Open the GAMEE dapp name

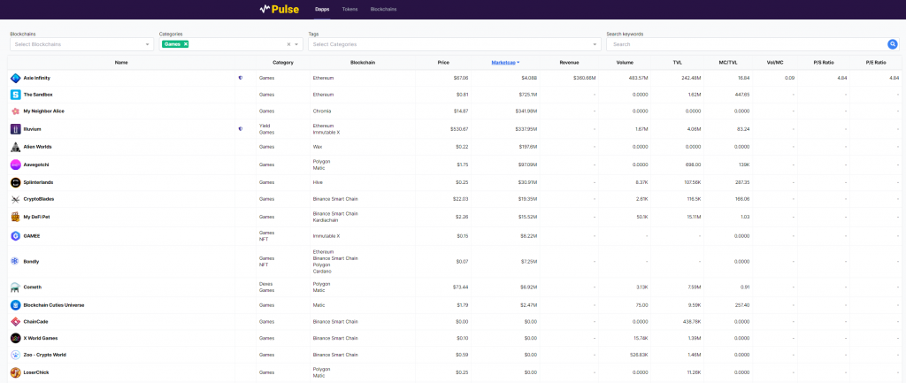tap(32, 235)
